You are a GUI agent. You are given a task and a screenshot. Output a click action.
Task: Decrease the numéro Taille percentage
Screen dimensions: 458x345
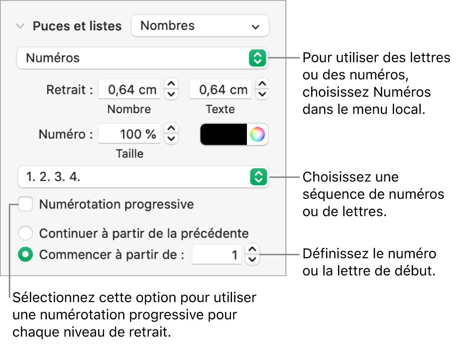click(171, 138)
